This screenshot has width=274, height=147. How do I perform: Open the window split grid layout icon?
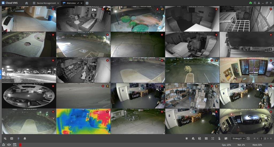pos(206,138)
